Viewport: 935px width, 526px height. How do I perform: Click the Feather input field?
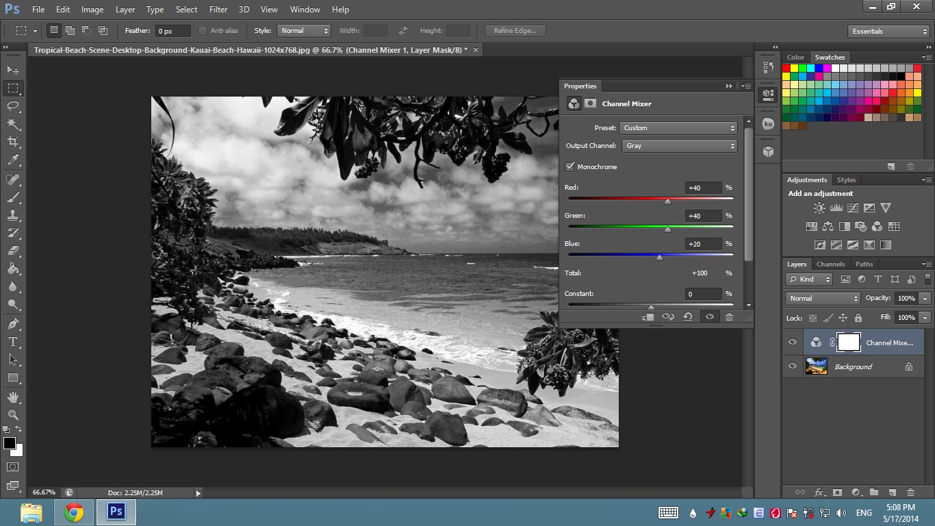(x=173, y=31)
